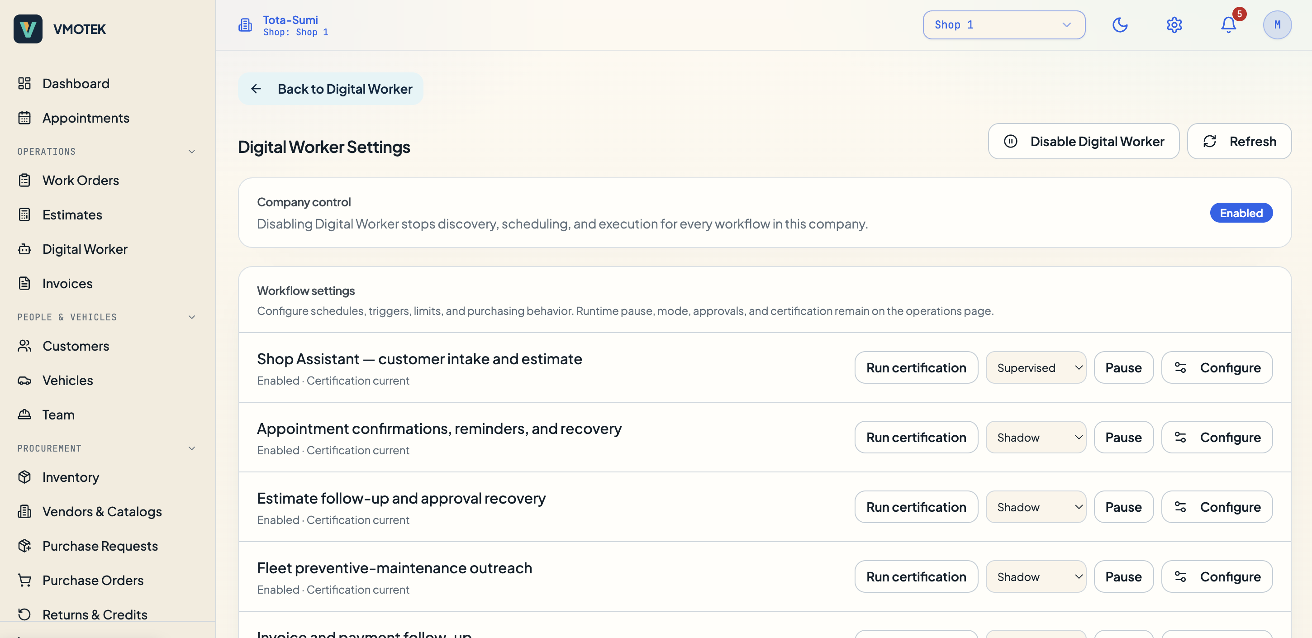Open Shadow mode dropdown for Appointment confirmations
This screenshot has height=638, width=1312.
coord(1036,437)
